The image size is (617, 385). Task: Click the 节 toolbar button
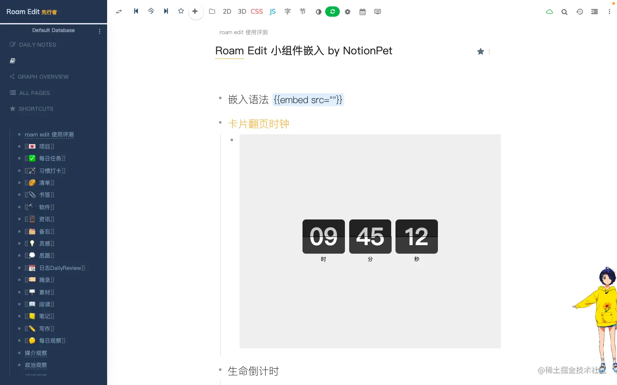[303, 12]
